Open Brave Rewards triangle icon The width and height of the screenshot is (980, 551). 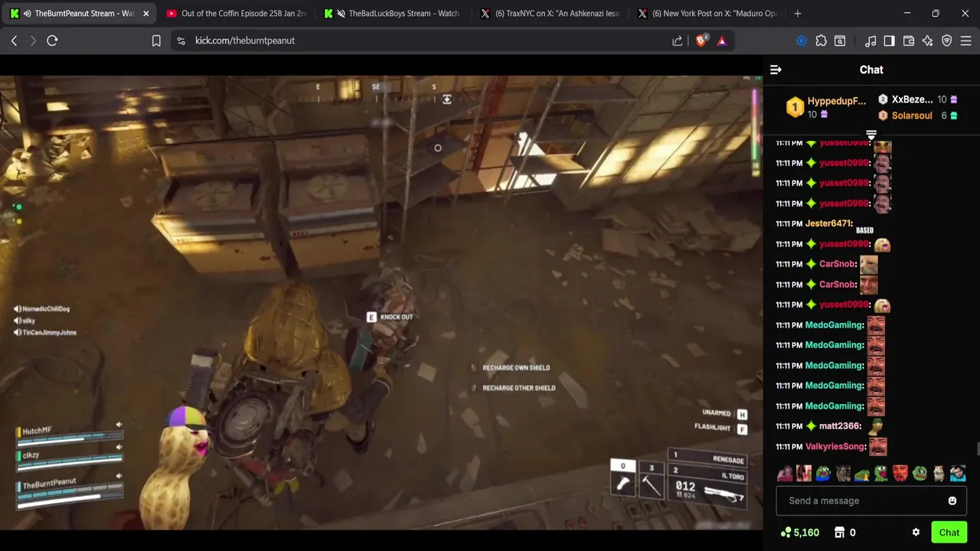pos(721,41)
